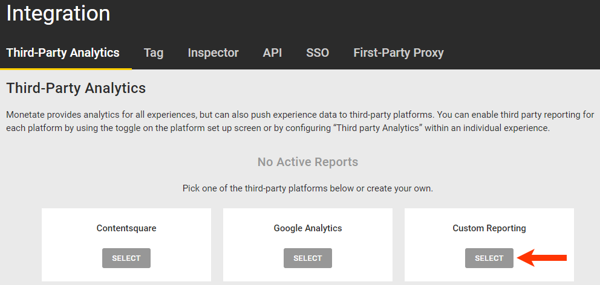The image size is (600, 285).
Task: Open the Tag tab
Action: tap(154, 53)
